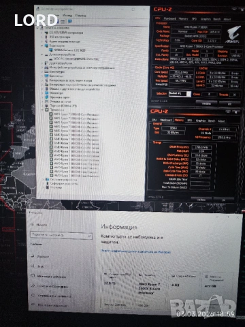Click the 4 GB graphics card value in Settings
245x327 pixels.
tap(176, 285)
